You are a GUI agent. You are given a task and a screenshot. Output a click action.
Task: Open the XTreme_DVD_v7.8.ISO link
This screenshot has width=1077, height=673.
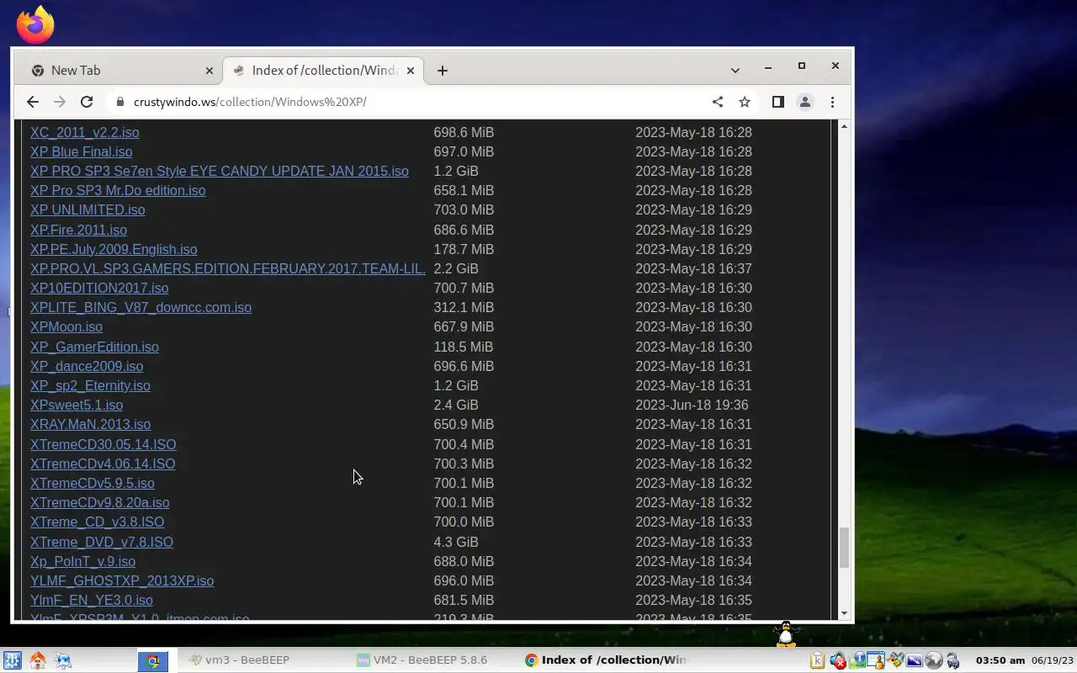coord(102,542)
